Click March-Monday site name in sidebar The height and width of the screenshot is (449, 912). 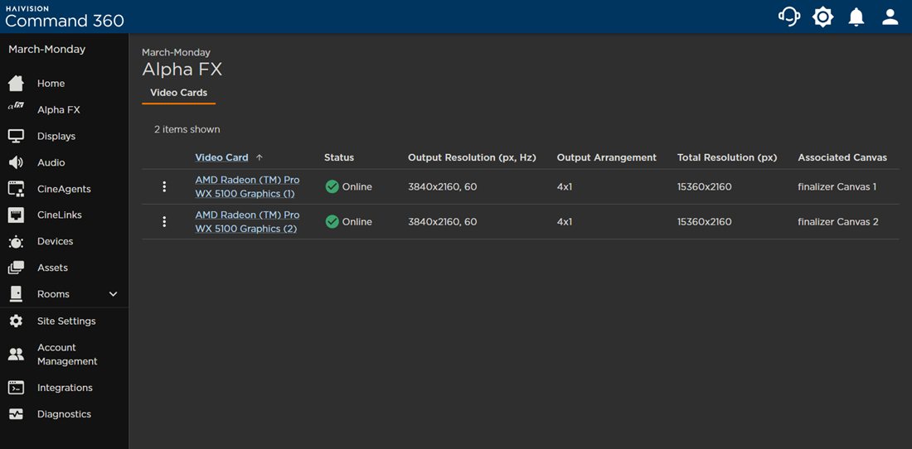point(47,50)
